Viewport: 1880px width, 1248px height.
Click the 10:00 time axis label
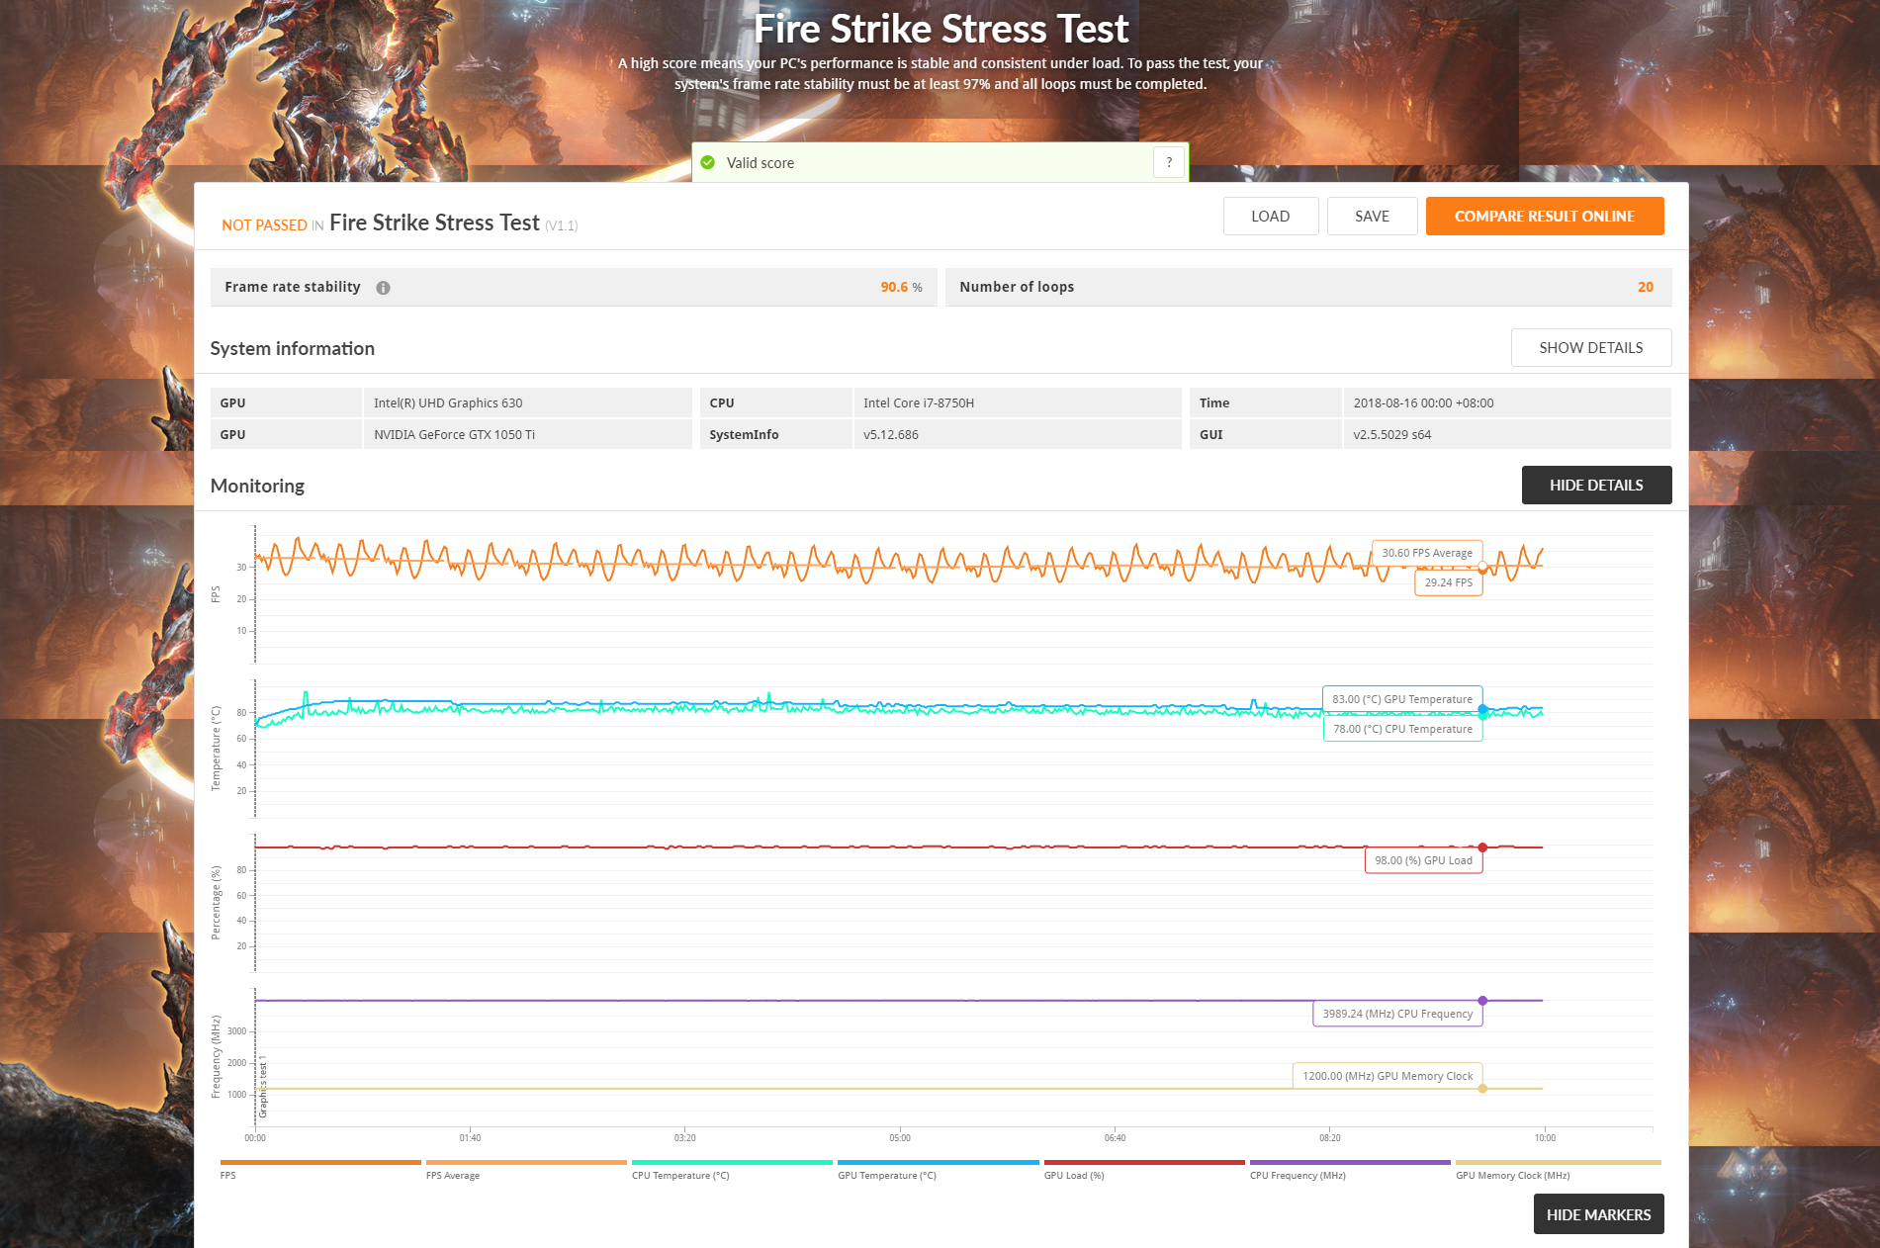pos(1544,1138)
